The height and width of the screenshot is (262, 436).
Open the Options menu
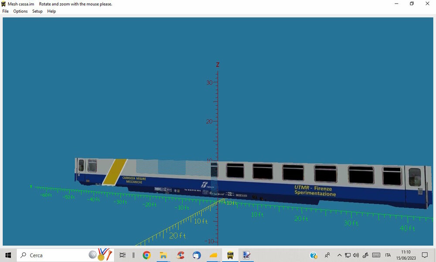pyautogui.click(x=20, y=11)
